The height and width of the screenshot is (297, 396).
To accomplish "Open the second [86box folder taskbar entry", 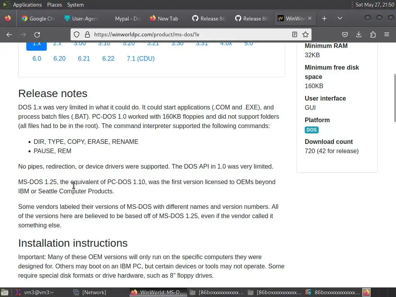I will pos(275,292).
